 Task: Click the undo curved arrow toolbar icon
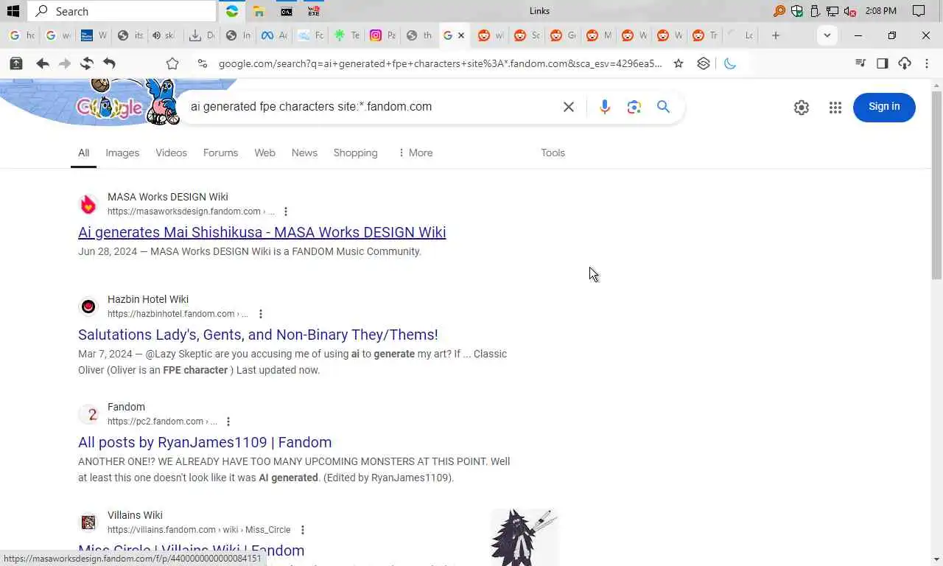pos(109,63)
